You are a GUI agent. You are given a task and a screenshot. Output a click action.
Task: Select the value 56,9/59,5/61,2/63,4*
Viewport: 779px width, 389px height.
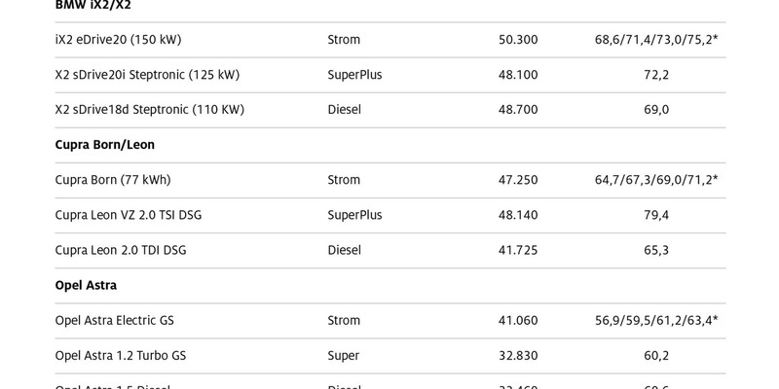(x=656, y=320)
